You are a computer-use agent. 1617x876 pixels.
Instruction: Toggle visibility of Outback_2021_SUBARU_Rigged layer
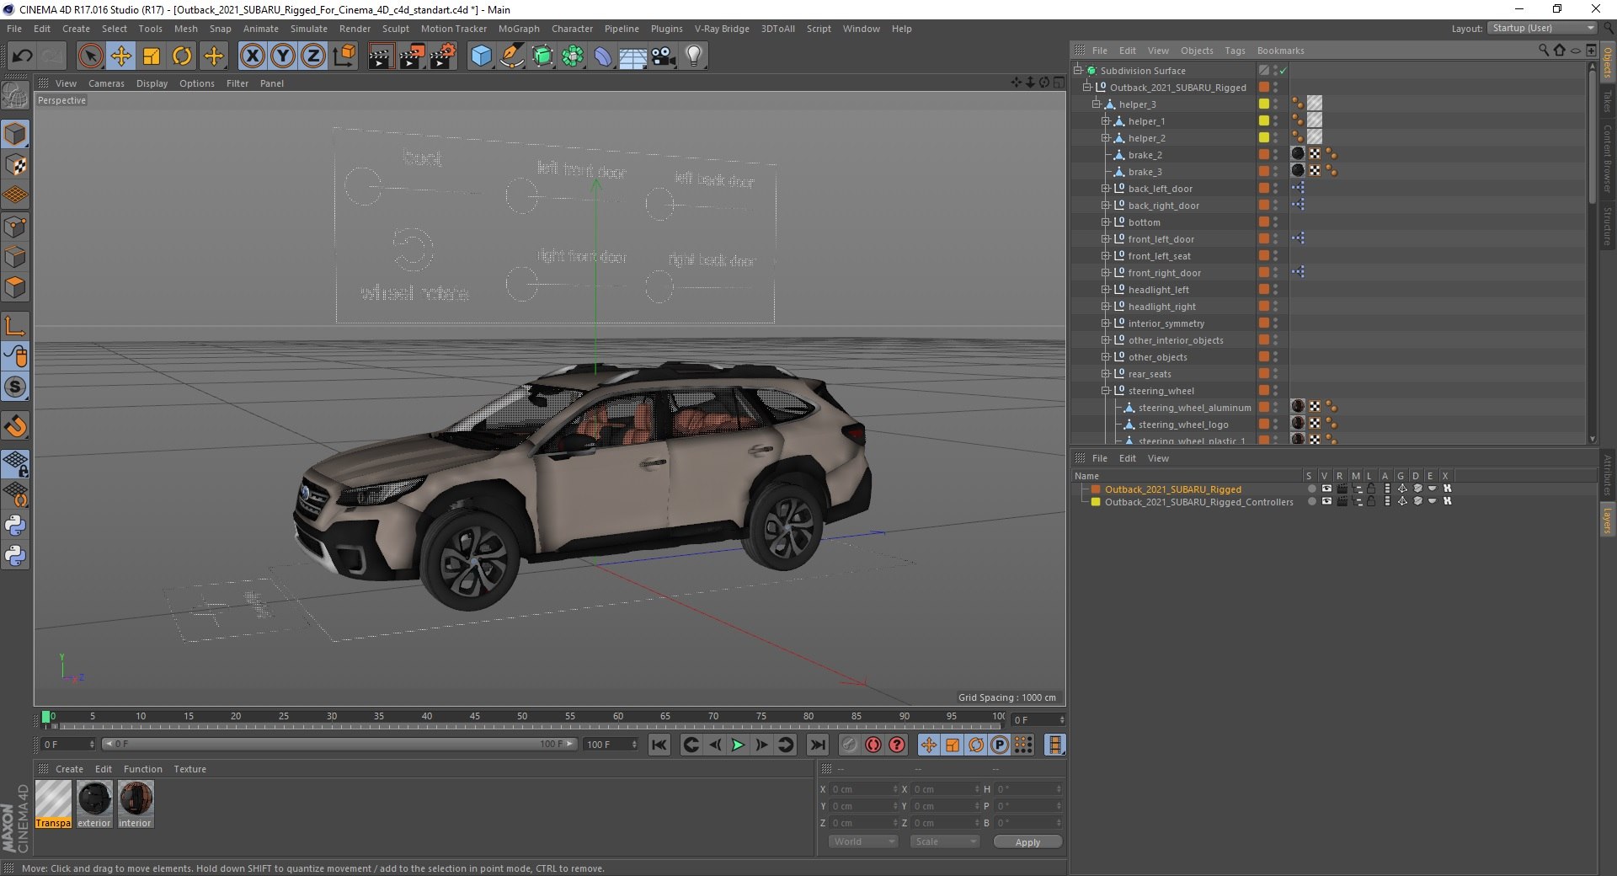1326,489
